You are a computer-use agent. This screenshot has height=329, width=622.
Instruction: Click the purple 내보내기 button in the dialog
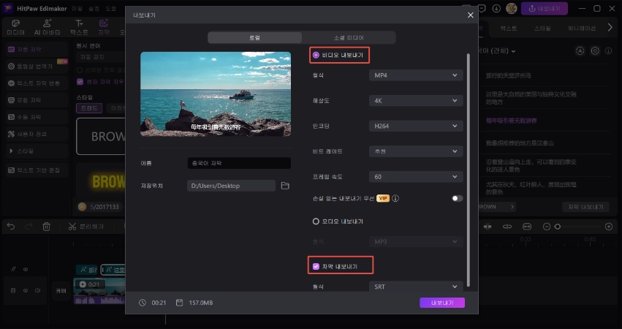(x=441, y=302)
